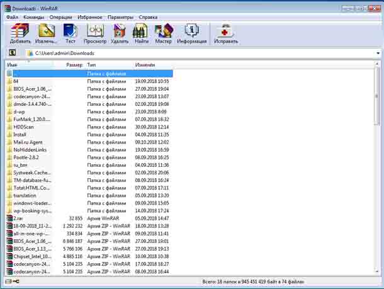Open the Команды menu
The height and width of the screenshot is (289, 384).
tap(34, 17)
